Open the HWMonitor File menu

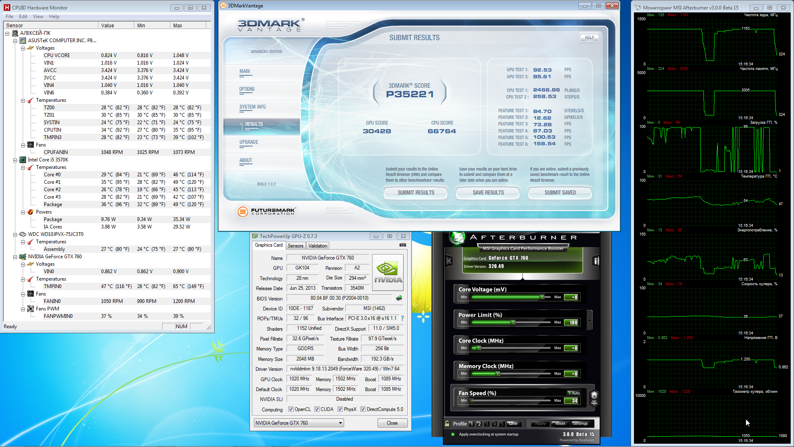(x=10, y=17)
